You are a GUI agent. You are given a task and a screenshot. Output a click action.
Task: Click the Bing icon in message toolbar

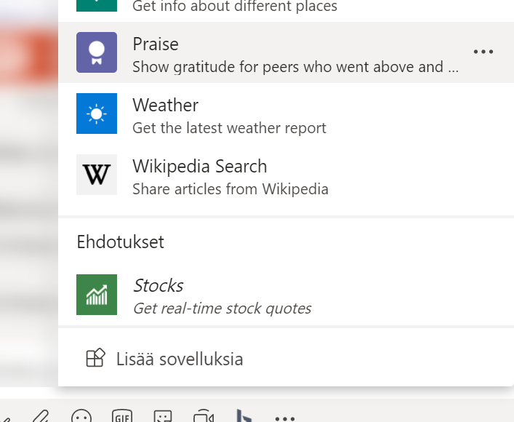244,417
